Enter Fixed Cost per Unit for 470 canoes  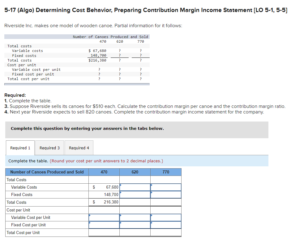point(104,225)
